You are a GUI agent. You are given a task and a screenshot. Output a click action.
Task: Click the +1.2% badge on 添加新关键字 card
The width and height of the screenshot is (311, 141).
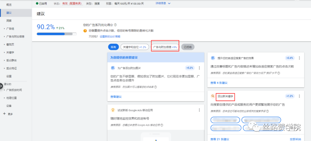(290, 96)
